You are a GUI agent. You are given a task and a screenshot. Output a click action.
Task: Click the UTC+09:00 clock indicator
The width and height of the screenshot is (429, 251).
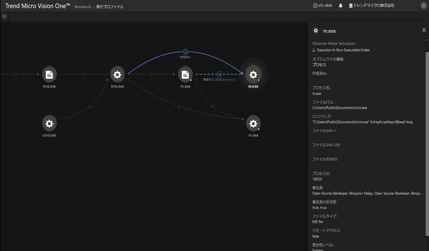pyautogui.click(x=323, y=6)
